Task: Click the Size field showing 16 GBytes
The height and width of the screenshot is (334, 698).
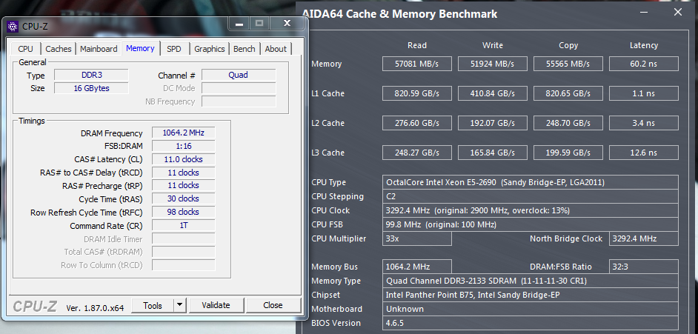Action: pos(91,88)
